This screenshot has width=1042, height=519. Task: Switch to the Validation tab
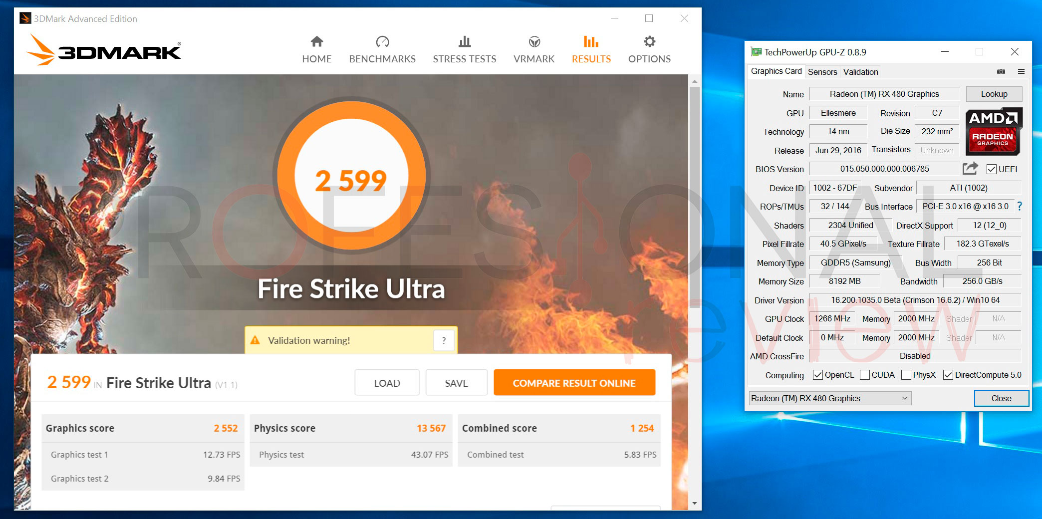860,72
